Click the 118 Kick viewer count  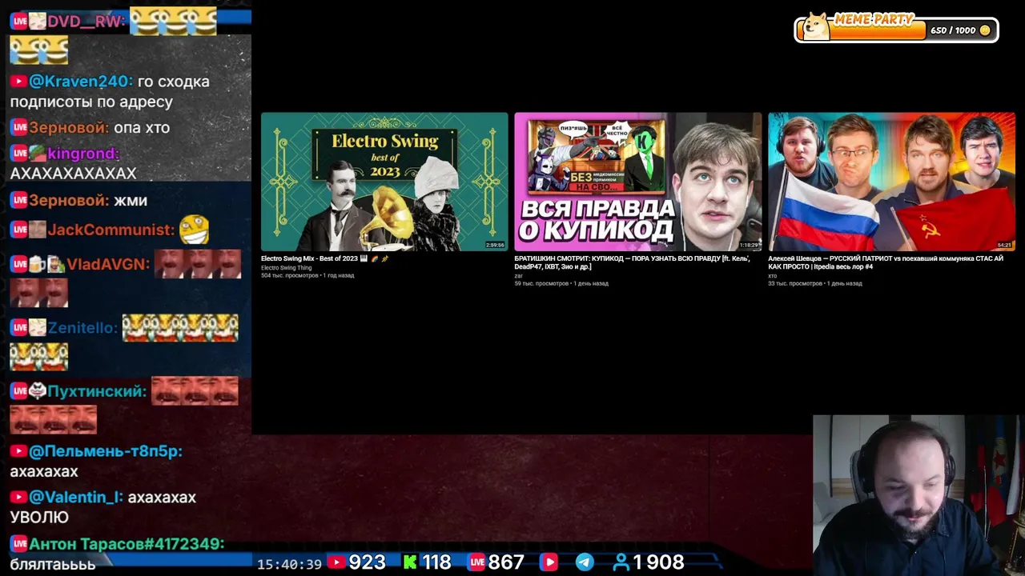(x=436, y=562)
